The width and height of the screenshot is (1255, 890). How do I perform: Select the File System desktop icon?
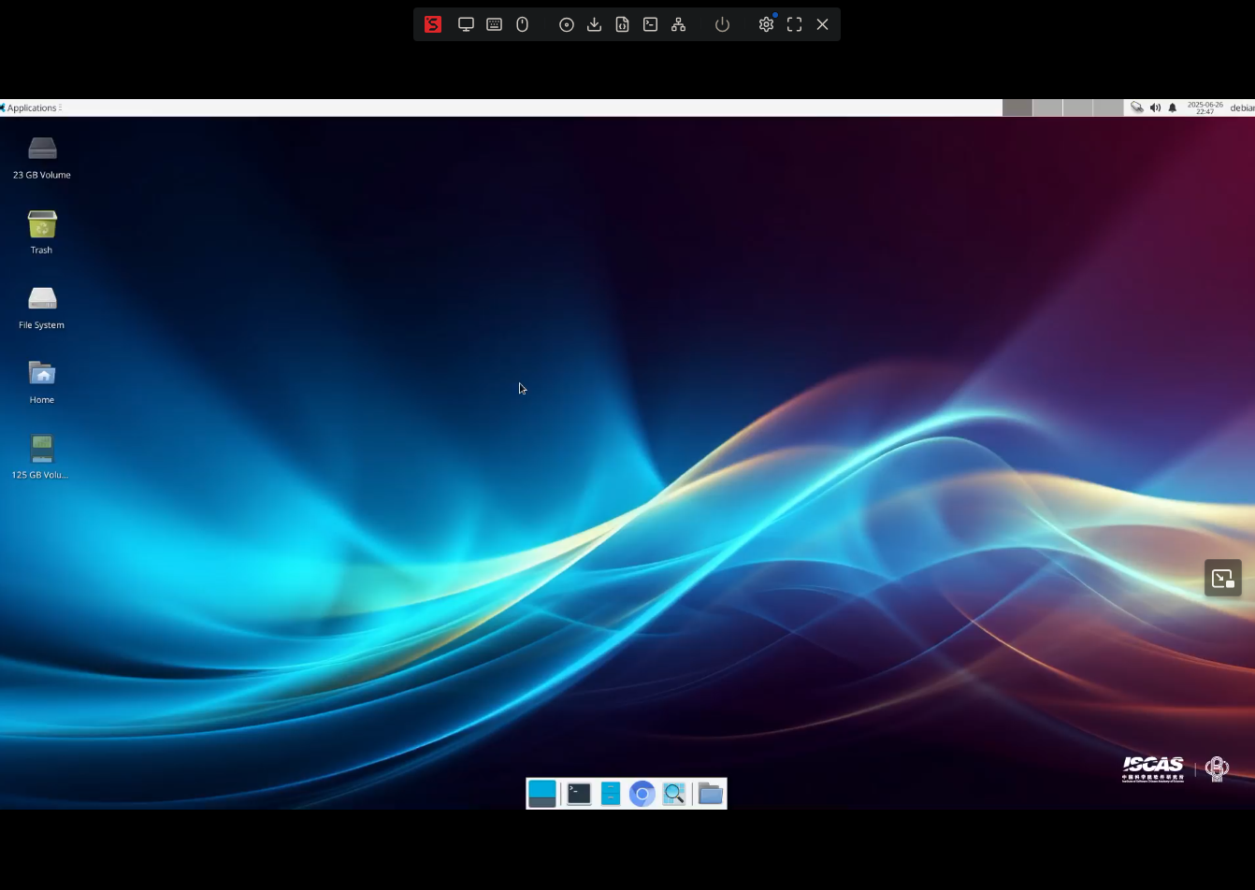pyautogui.click(x=42, y=307)
